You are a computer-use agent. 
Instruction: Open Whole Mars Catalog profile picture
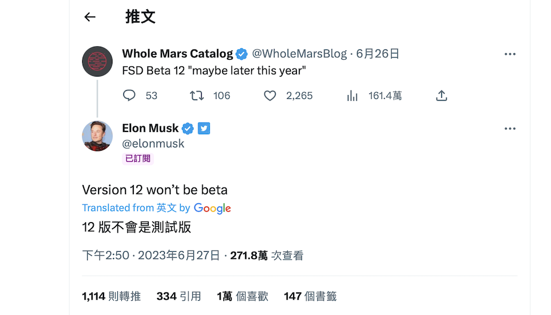click(98, 62)
